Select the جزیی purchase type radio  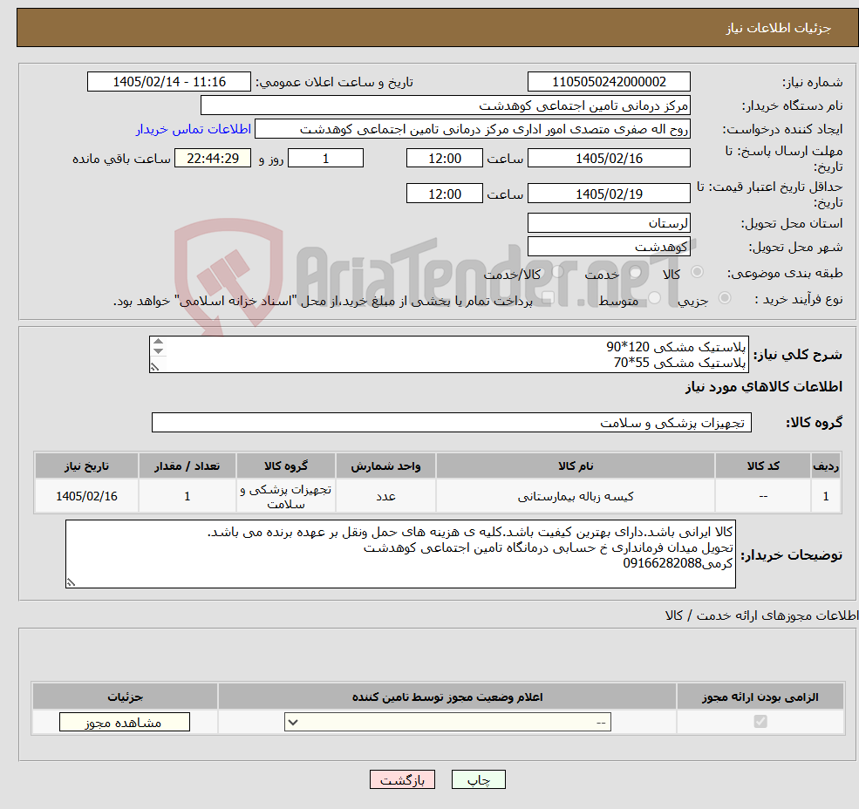point(724,298)
